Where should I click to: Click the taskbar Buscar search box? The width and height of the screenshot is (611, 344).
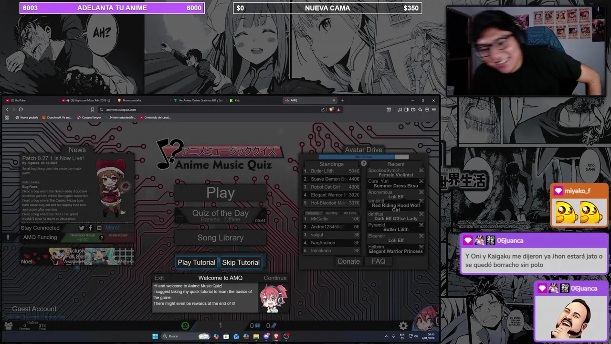coord(186,336)
